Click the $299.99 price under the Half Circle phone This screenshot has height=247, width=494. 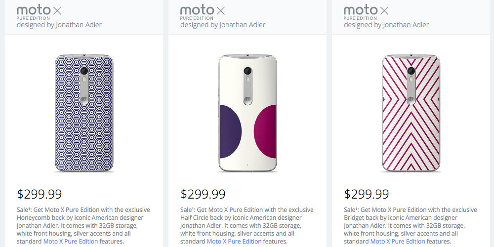pos(203,194)
